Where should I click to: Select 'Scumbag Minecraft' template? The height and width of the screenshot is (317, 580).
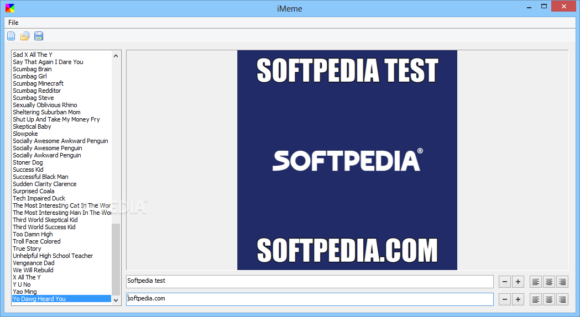38,83
